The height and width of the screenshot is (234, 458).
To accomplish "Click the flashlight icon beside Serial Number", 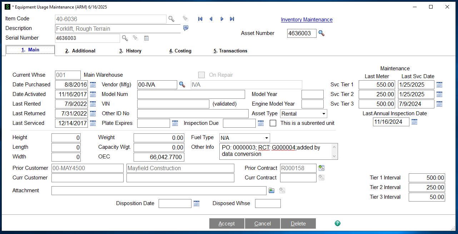I will coord(135,38).
